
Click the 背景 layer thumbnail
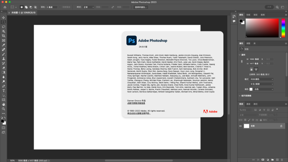tap(246, 126)
